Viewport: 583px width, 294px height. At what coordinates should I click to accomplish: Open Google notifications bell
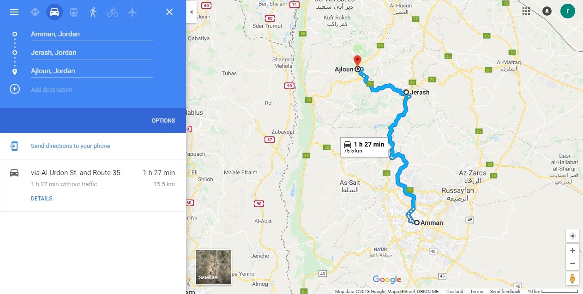pos(547,11)
